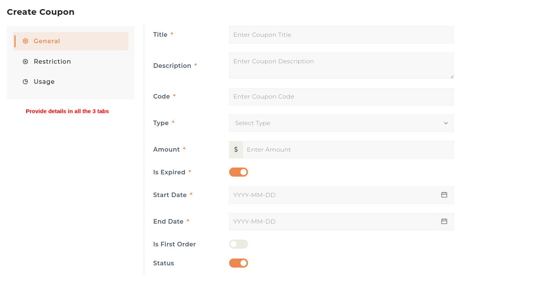Click the Type dropdown chevron arrow

point(446,123)
